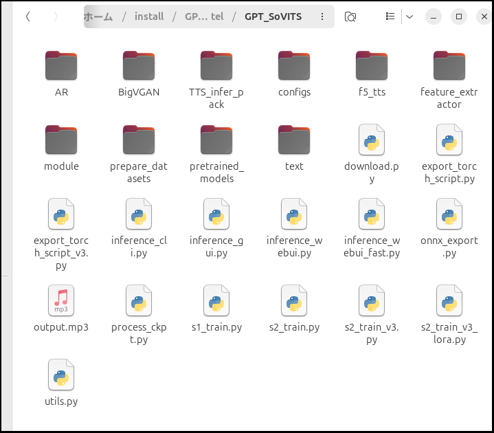Go to the 'install' breadcrumb folder
Screen dimensions: 494x433
[x=149, y=16]
